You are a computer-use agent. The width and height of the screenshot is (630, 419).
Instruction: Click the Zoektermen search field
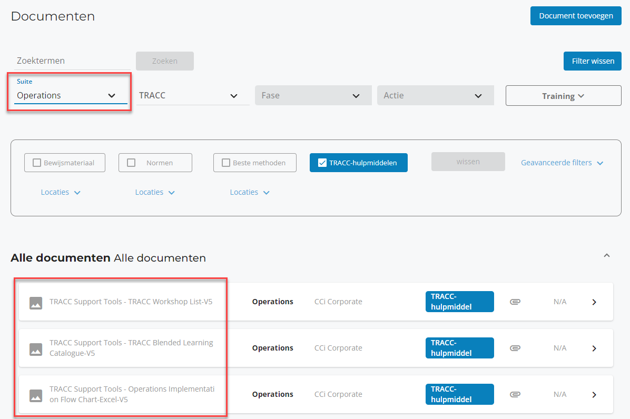[x=71, y=61]
